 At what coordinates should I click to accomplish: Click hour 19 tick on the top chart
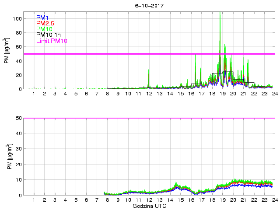(222, 94)
